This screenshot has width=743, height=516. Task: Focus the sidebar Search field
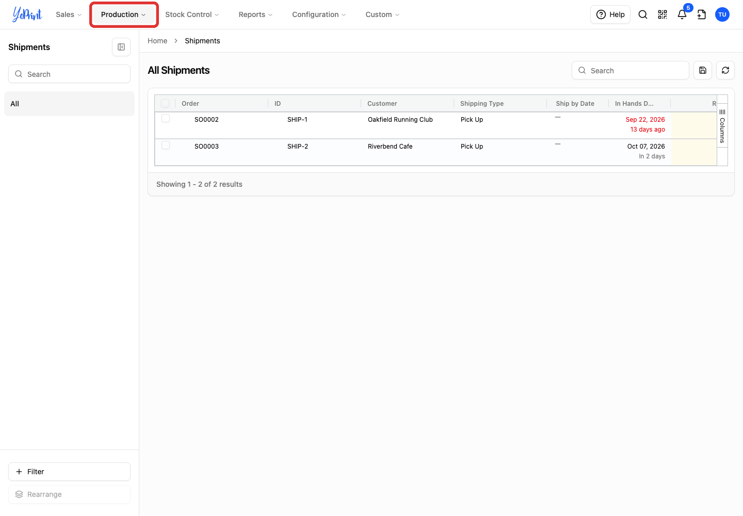click(x=69, y=74)
